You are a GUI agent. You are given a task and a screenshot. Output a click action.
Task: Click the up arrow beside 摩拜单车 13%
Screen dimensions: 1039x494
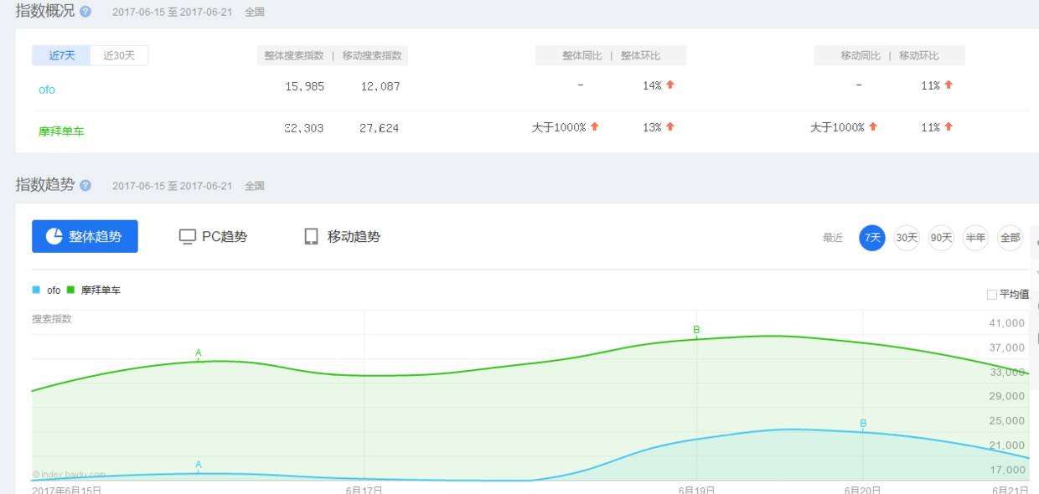point(670,127)
